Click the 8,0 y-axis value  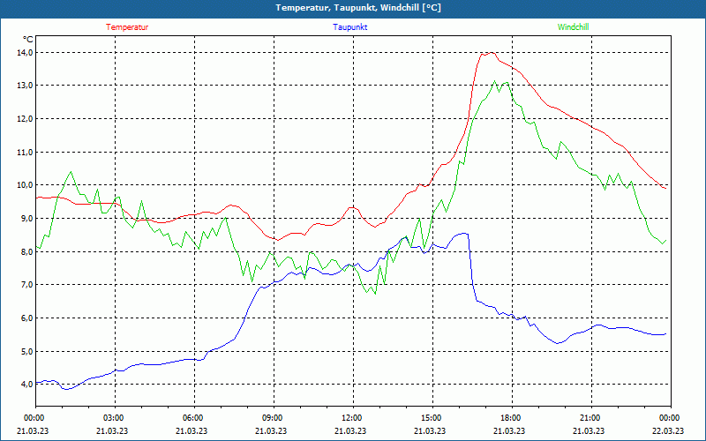click(27, 251)
